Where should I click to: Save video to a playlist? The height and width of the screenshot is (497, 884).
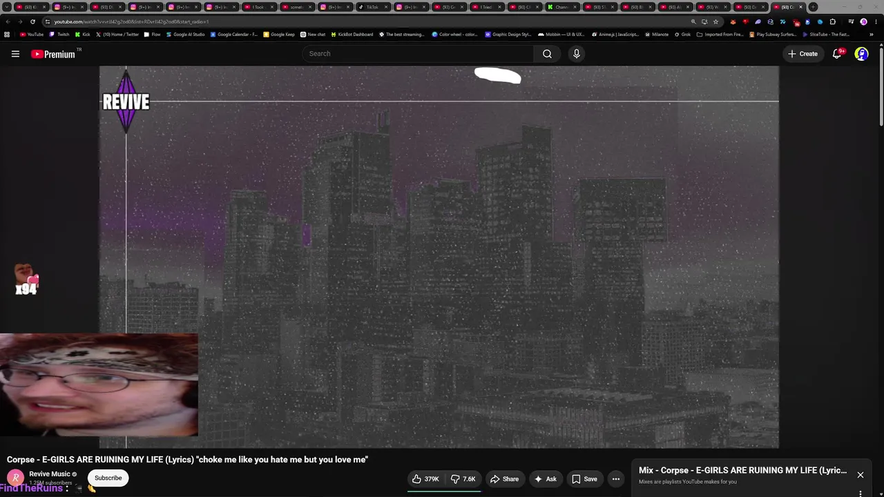[584, 479]
